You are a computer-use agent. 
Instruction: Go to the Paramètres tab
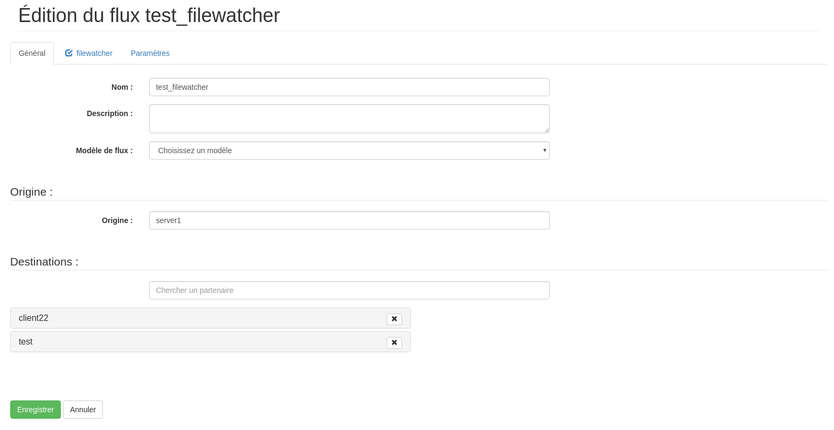click(150, 53)
